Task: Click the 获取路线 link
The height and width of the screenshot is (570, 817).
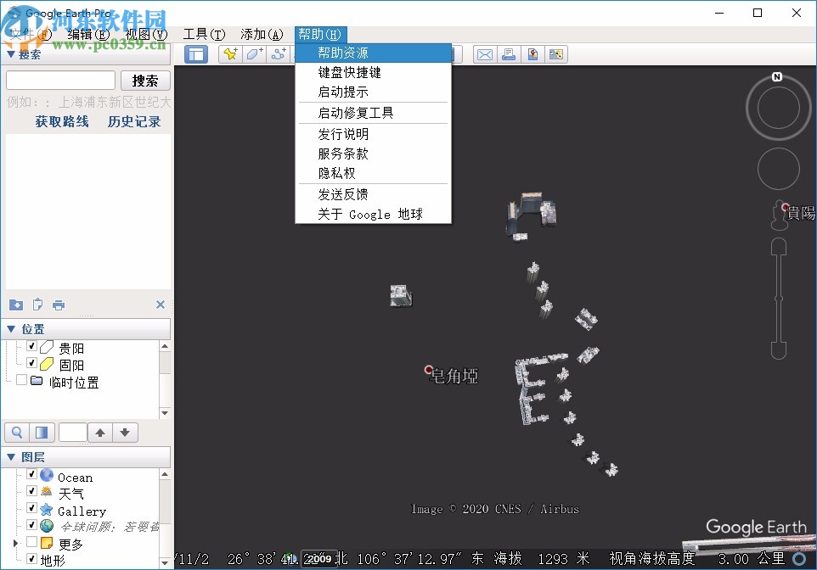Action: click(x=62, y=121)
